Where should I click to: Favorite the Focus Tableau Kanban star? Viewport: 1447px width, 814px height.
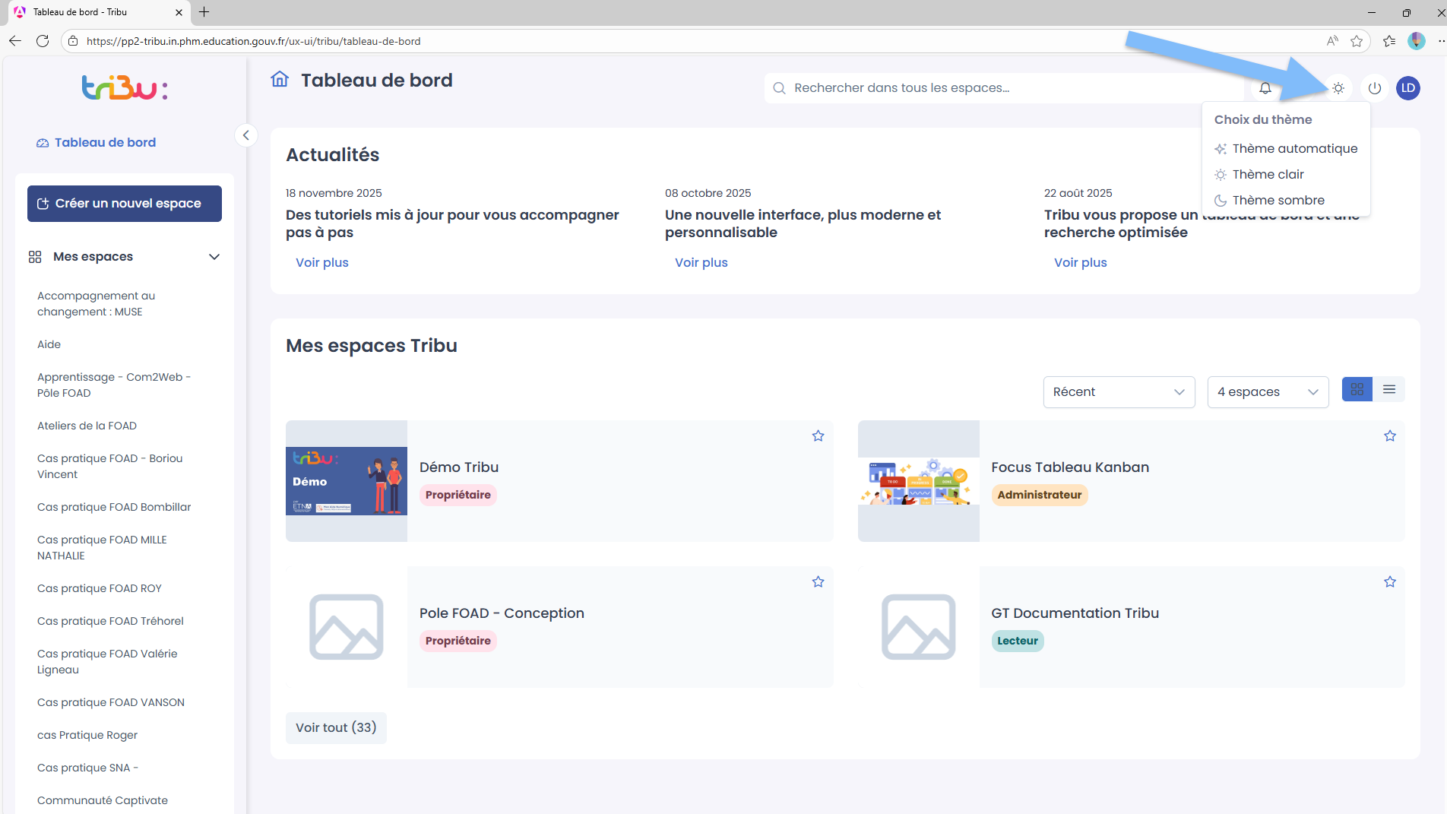[x=1390, y=436]
